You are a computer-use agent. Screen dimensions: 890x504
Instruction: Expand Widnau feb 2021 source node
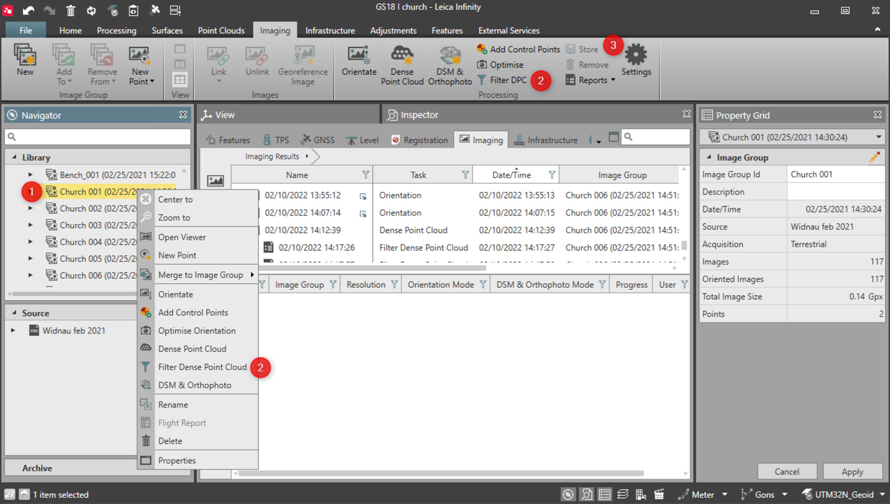click(13, 330)
